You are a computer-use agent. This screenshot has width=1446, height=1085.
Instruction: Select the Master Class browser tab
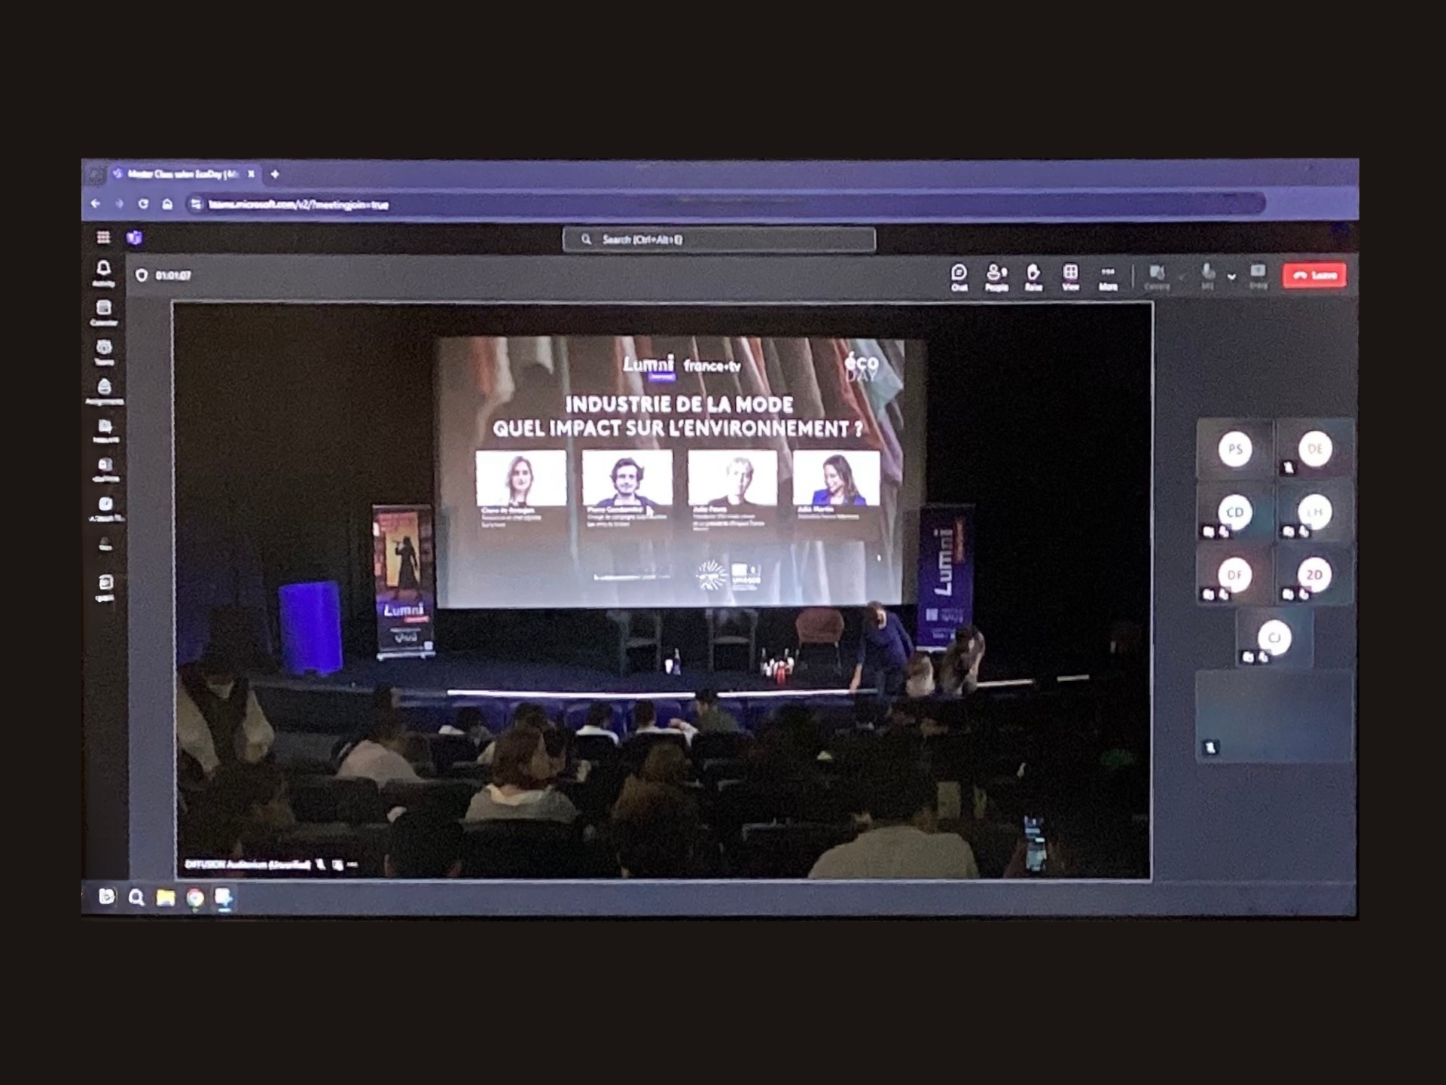tap(181, 174)
